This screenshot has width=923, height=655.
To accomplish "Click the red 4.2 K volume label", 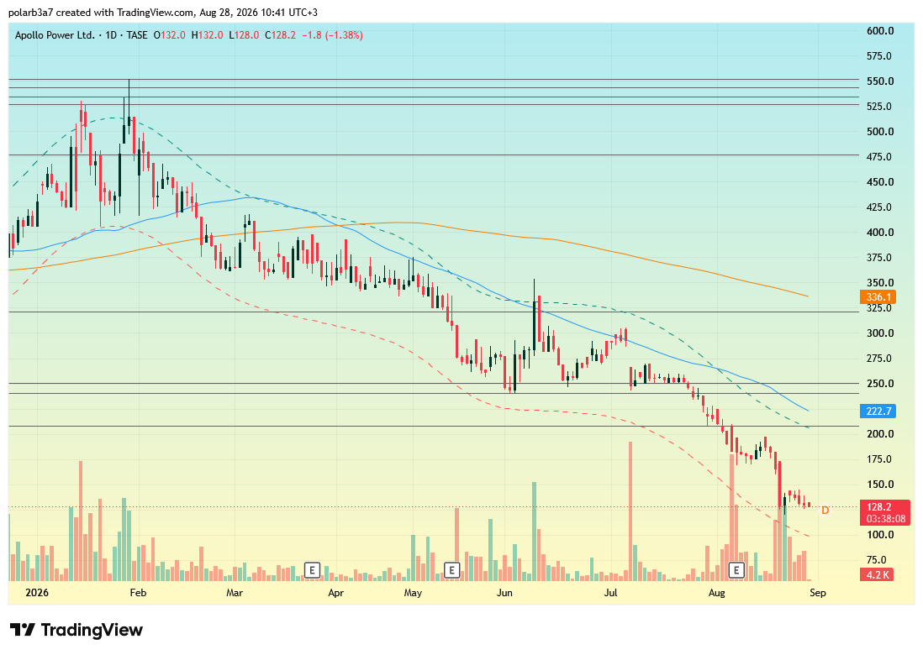I will [878, 574].
